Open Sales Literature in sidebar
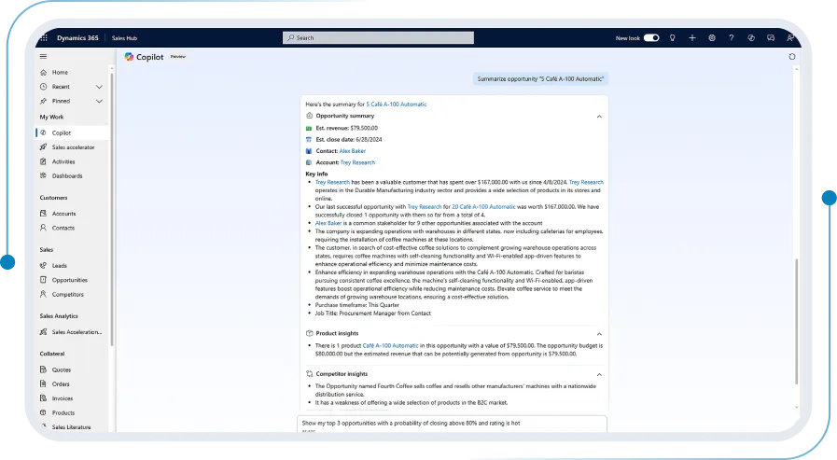 coord(71,427)
